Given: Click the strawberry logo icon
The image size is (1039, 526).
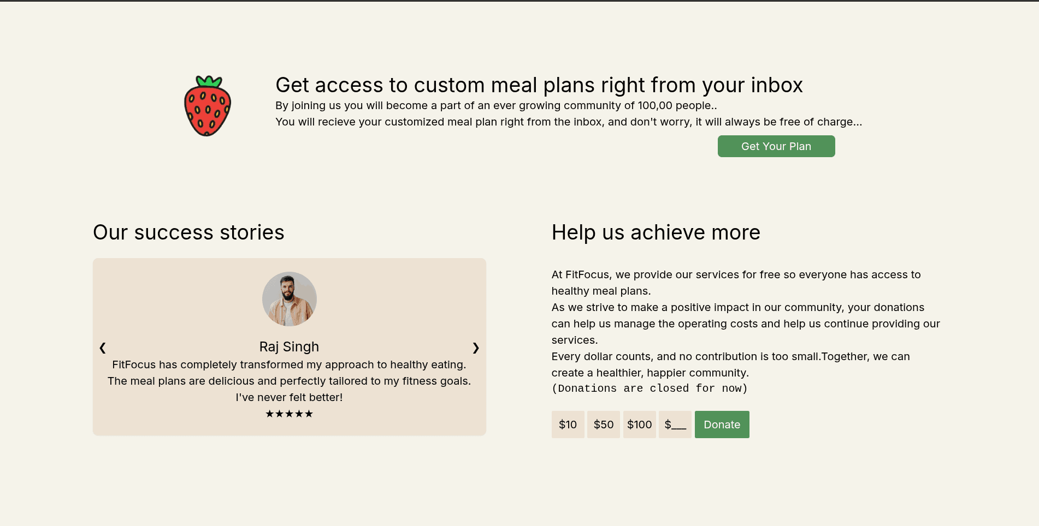Looking at the screenshot, I should pyautogui.click(x=208, y=106).
